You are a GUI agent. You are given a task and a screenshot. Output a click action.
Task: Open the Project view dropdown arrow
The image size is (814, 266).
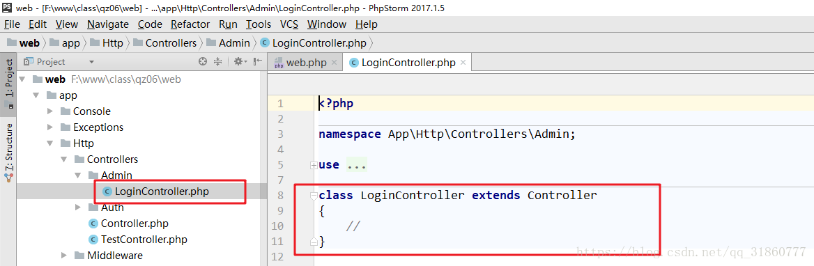(x=91, y=62)
